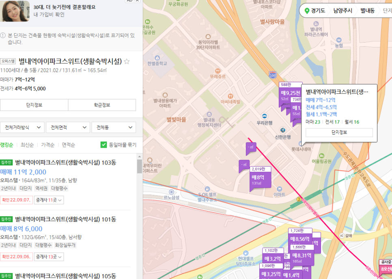Expand 중개사 13곳 for the 101동 listing
The height and width of the screenshot is (279, 392).
coord(49,257)
